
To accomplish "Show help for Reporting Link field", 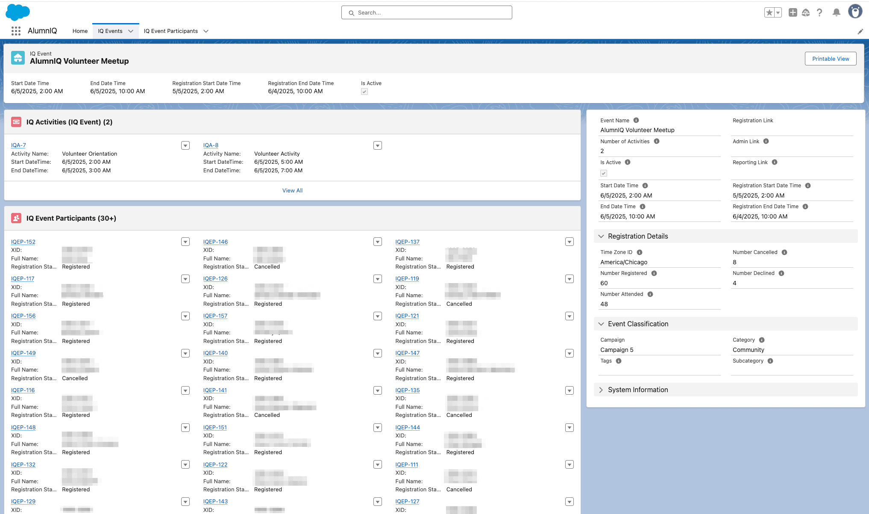I will (x=775, y=162).
